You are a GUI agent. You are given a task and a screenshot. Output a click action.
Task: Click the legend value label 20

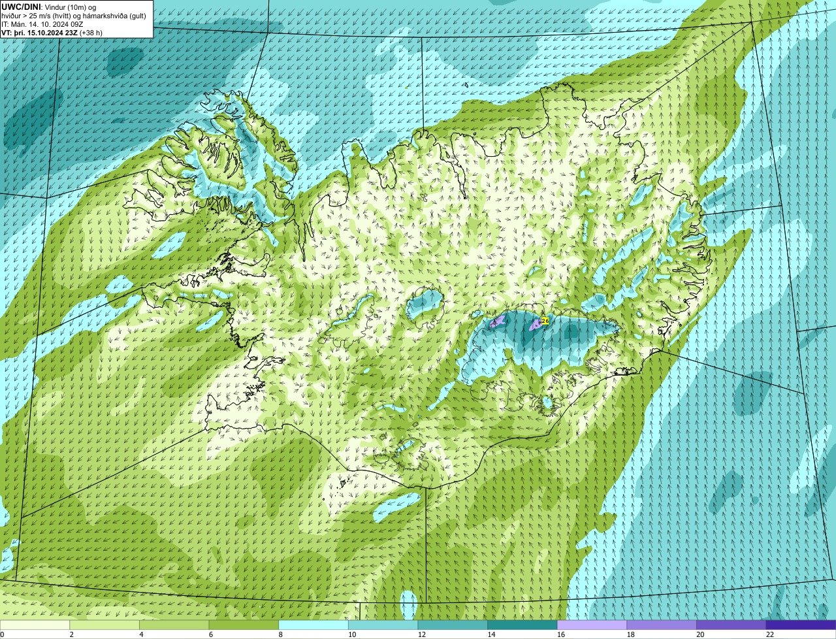pyautogui.click(x=700, y=634)
